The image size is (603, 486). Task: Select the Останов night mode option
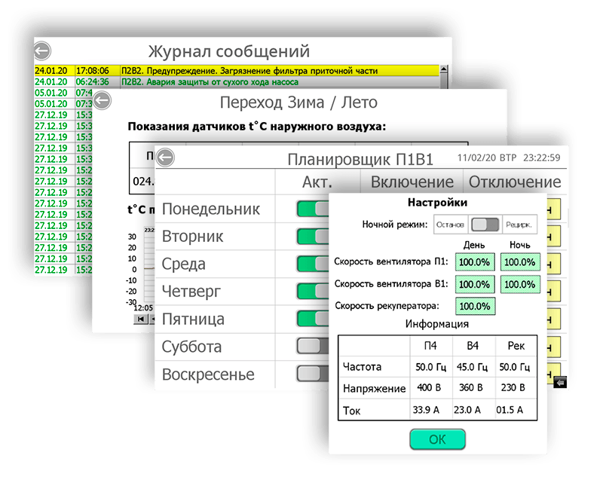pyautogui.click(x=451, y=225)
